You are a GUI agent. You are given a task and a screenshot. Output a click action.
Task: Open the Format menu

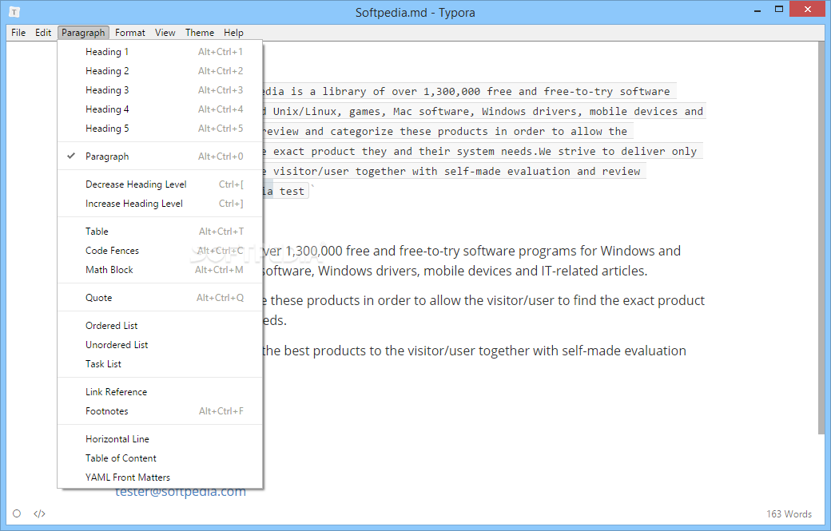point(129,32)
